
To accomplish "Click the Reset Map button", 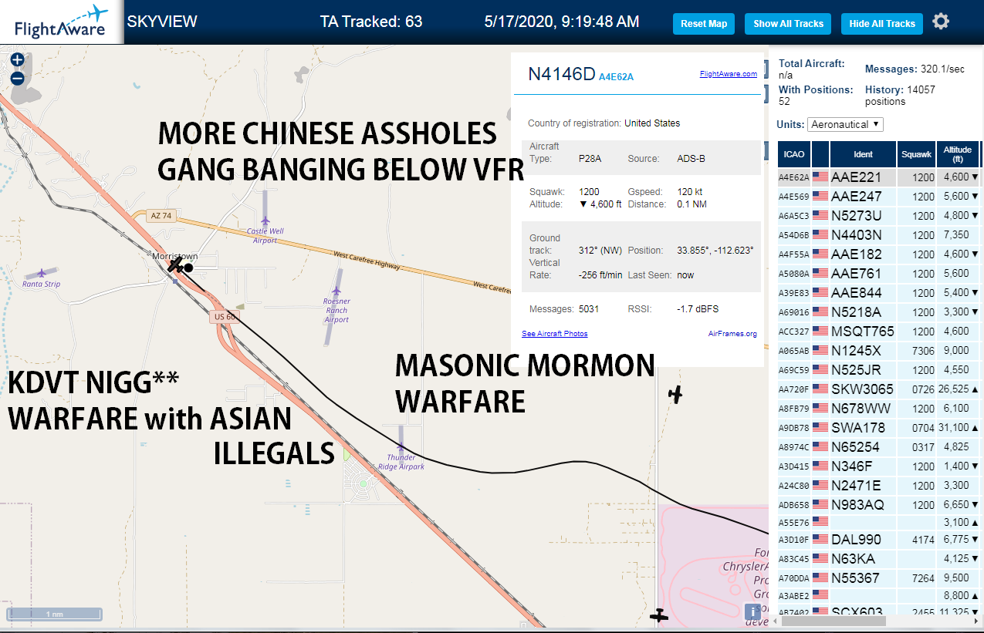I will [704, 23].
